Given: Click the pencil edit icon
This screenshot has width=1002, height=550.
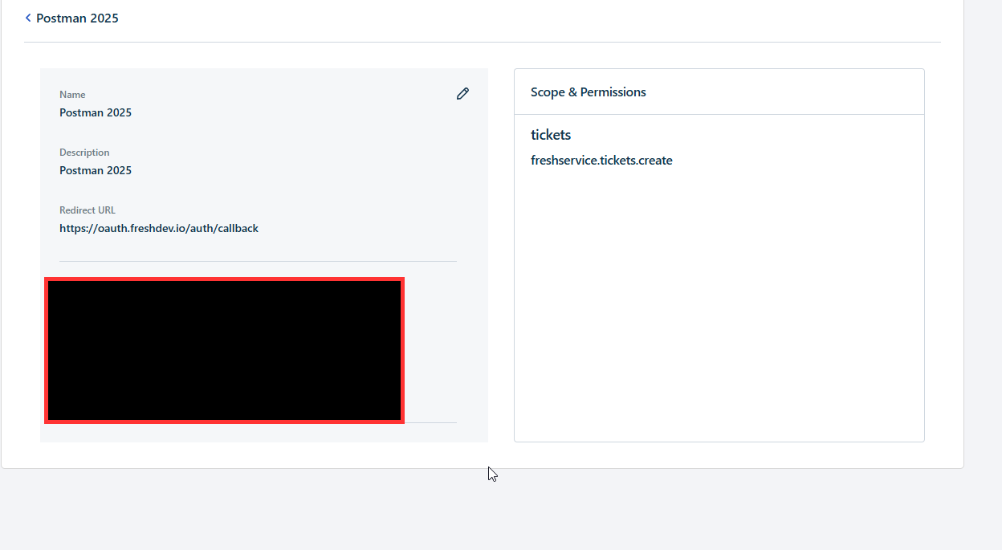Looking at the screenshot, I should pyautogui.click(x=462, y=94).
